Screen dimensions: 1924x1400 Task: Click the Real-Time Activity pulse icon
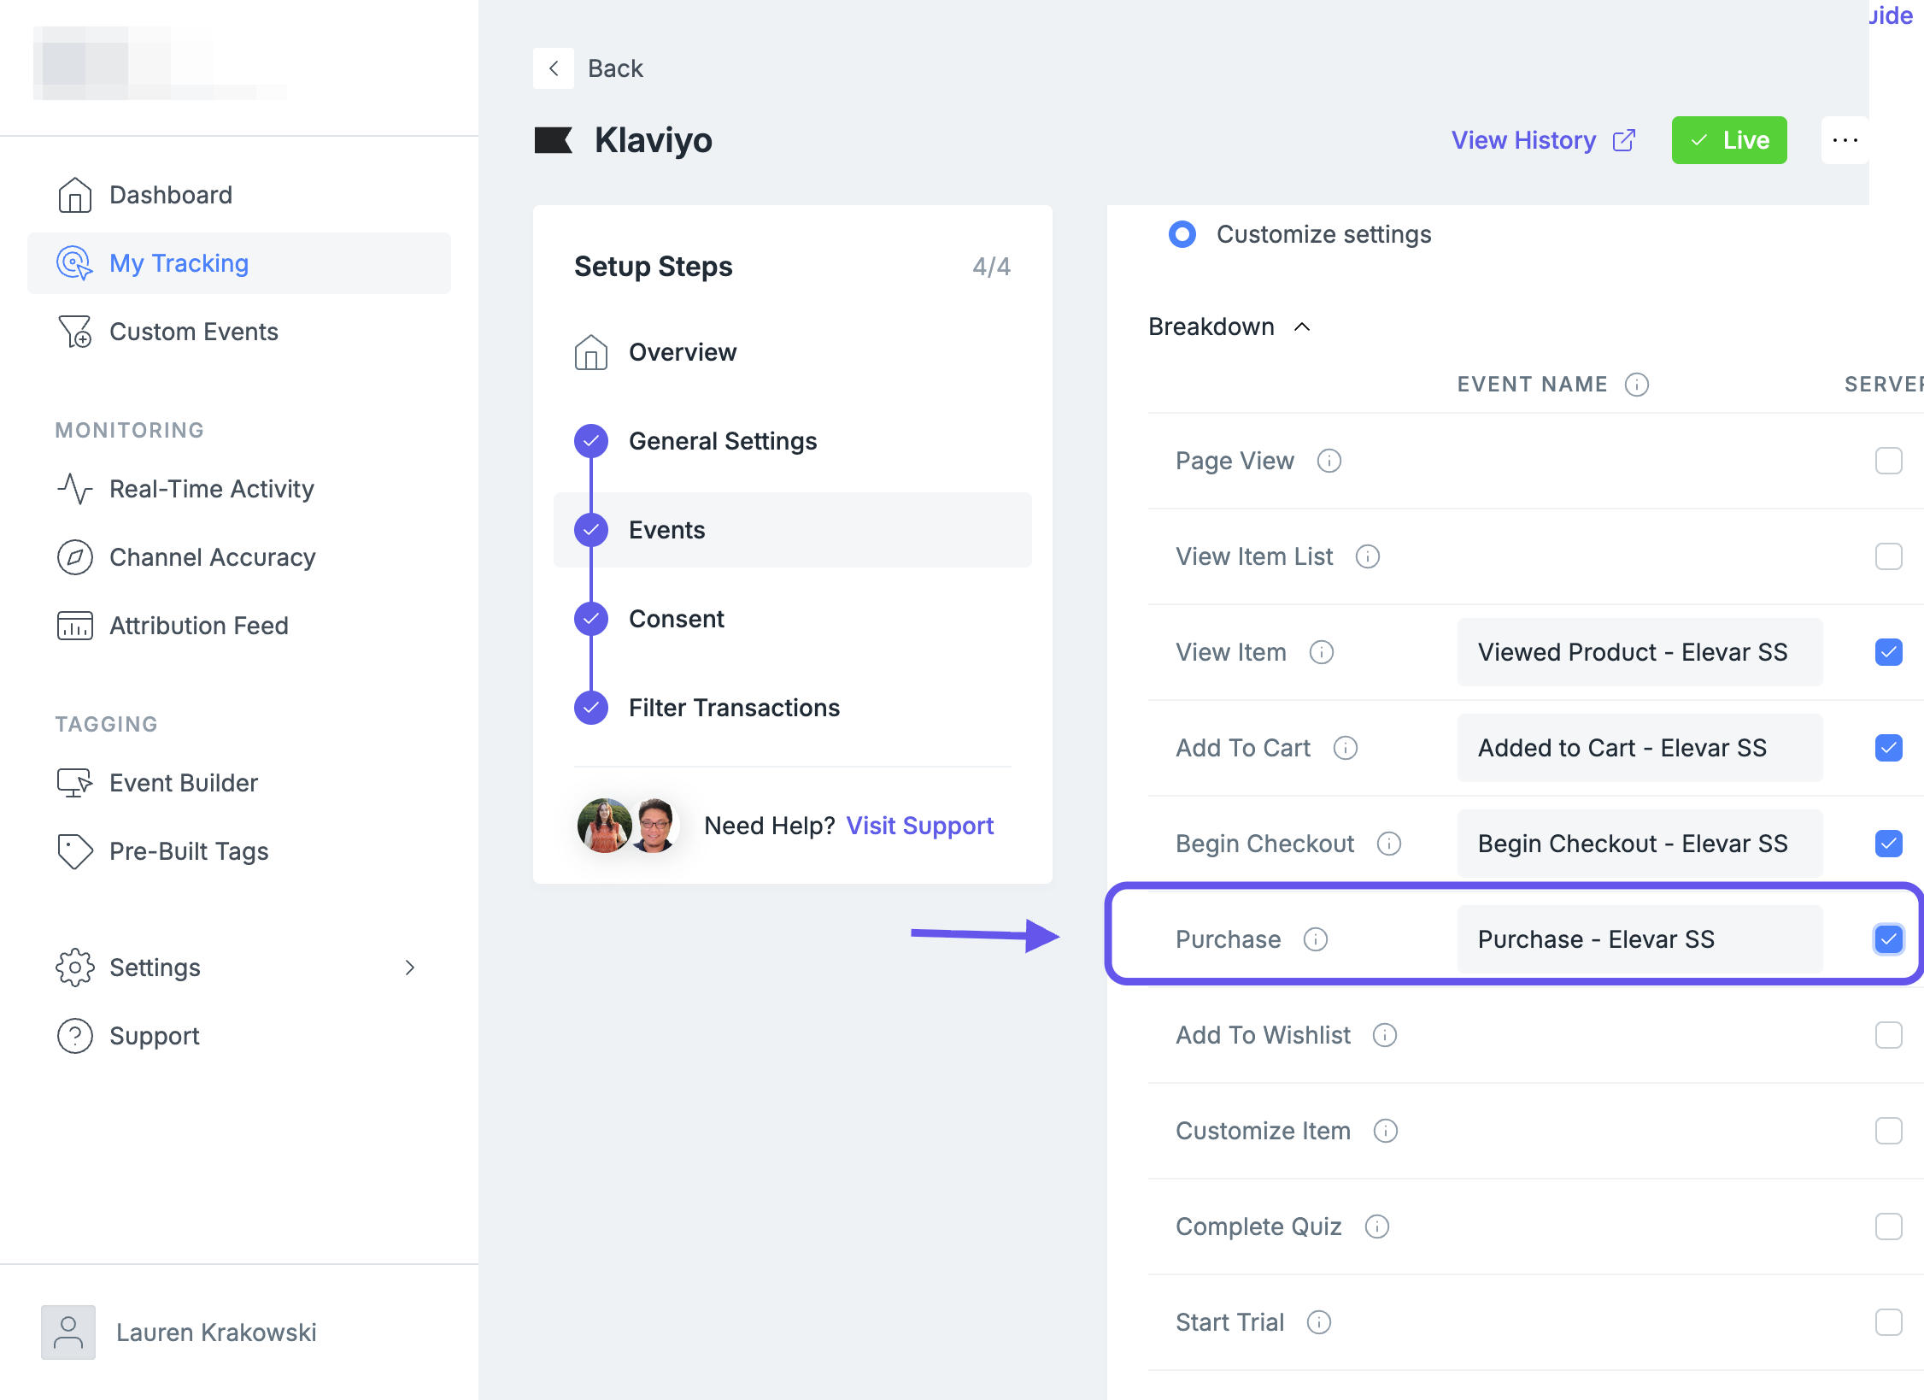(75, 489)
